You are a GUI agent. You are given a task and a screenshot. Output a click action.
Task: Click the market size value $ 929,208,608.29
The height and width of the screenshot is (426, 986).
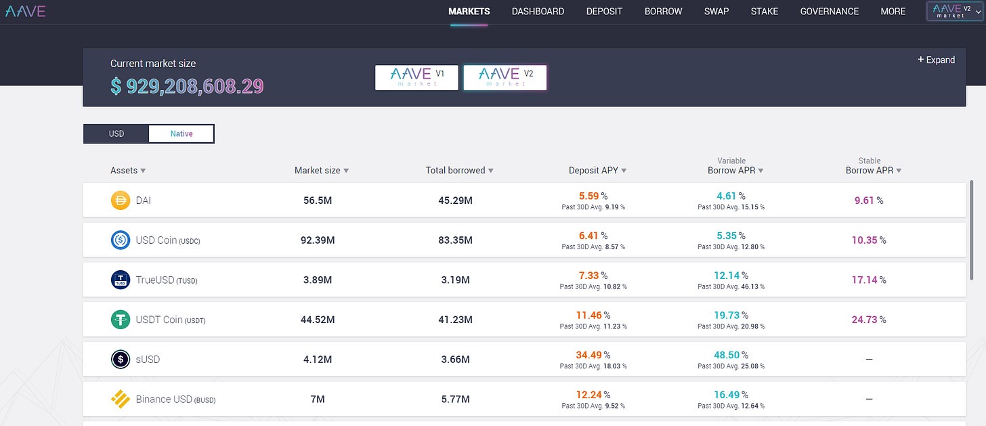click(x=187, y=86)
